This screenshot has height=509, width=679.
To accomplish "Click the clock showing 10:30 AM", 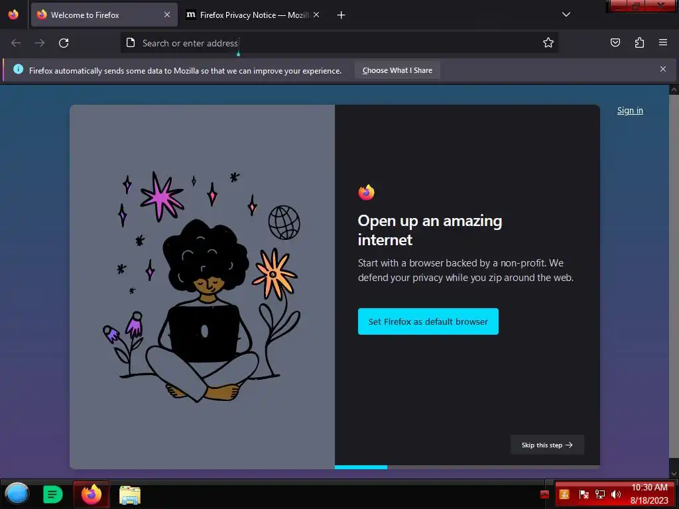I will [649, 487].
